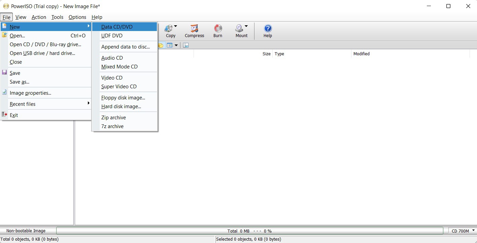
Task: Sort the file list by the Type column
Action: pos(312,54)
